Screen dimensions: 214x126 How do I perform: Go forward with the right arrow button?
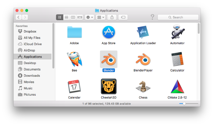[x=25, y=17]
